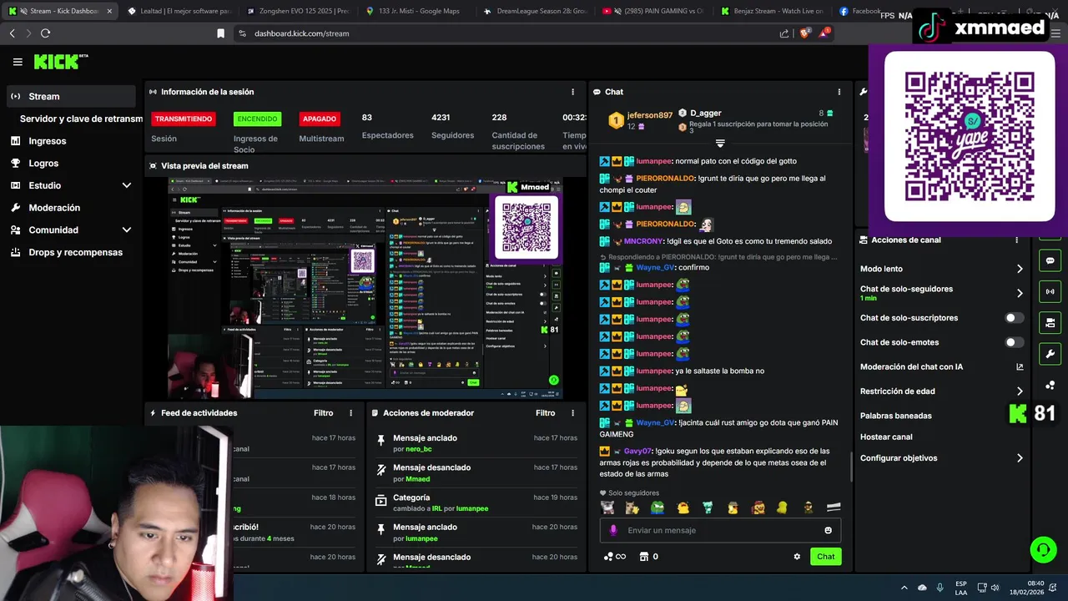
Task: Select Stream in the sidebar
Action: point(71,96)
